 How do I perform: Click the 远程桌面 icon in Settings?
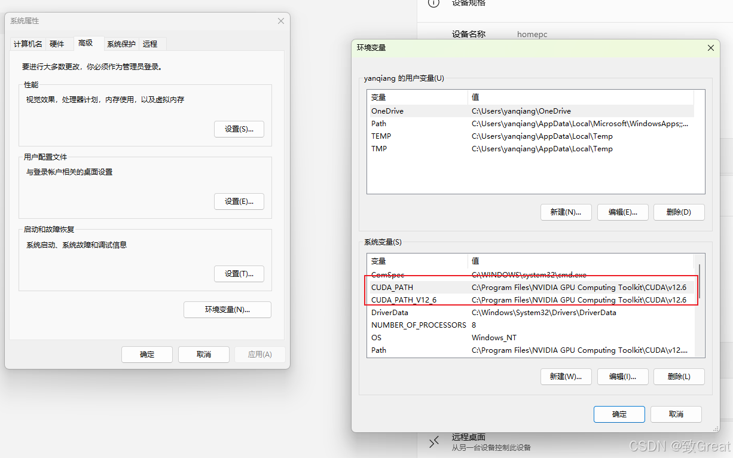pyautogui.click(x=435, y=442)
